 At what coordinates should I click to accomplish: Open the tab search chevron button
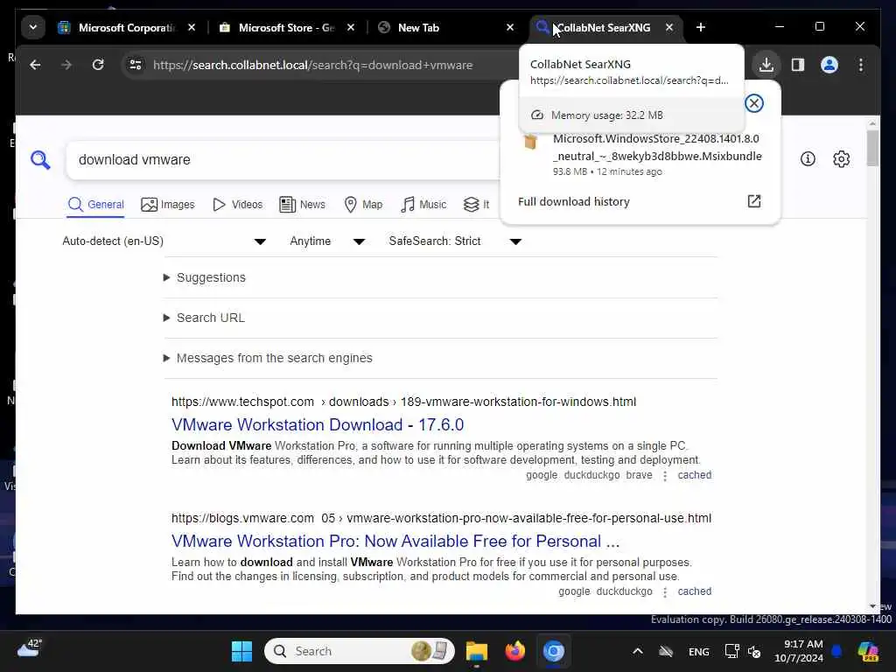tap(33, 27)
